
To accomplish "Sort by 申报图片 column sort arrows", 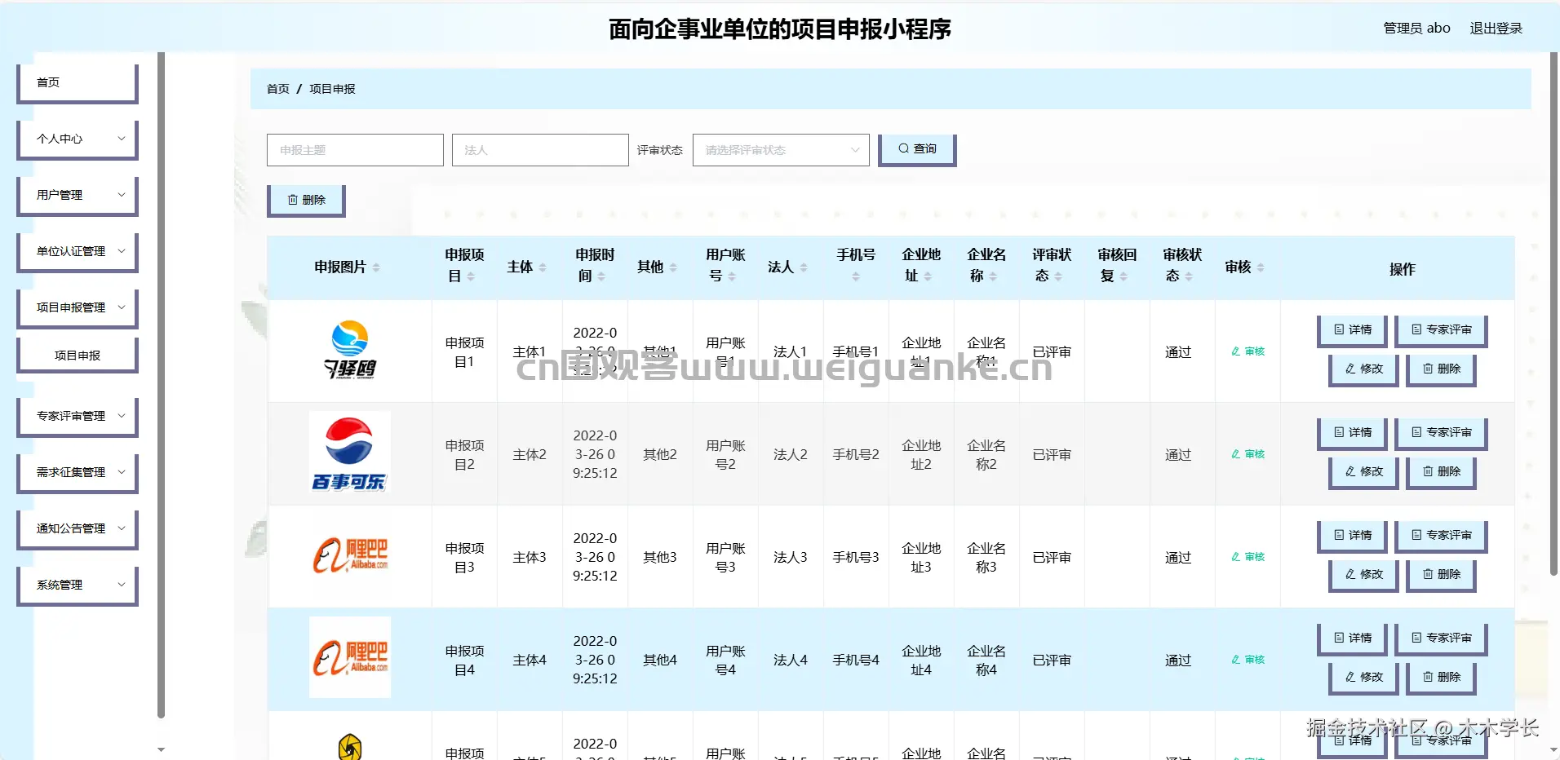I will pos(376,267).
